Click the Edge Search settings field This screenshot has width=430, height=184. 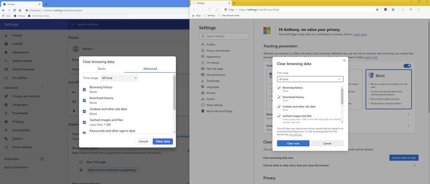tap(224, 36)
